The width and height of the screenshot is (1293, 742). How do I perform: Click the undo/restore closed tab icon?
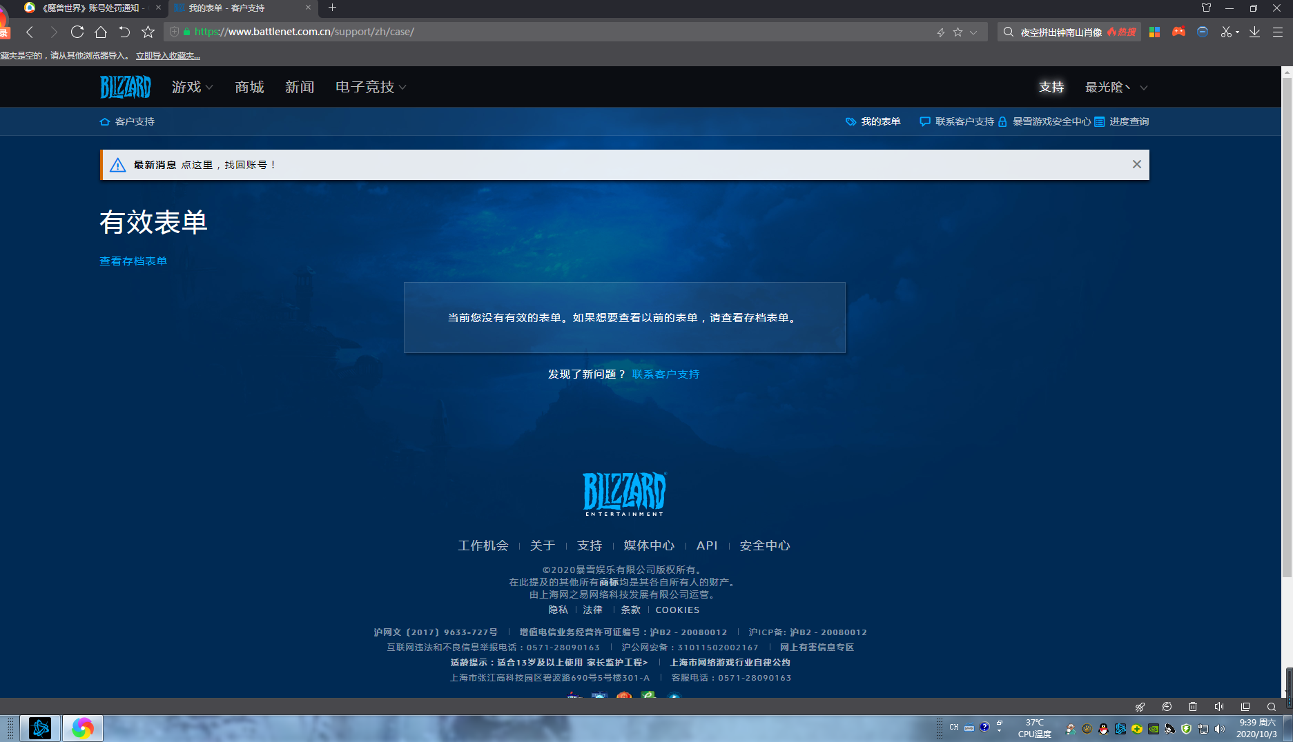tap(124, 32)
